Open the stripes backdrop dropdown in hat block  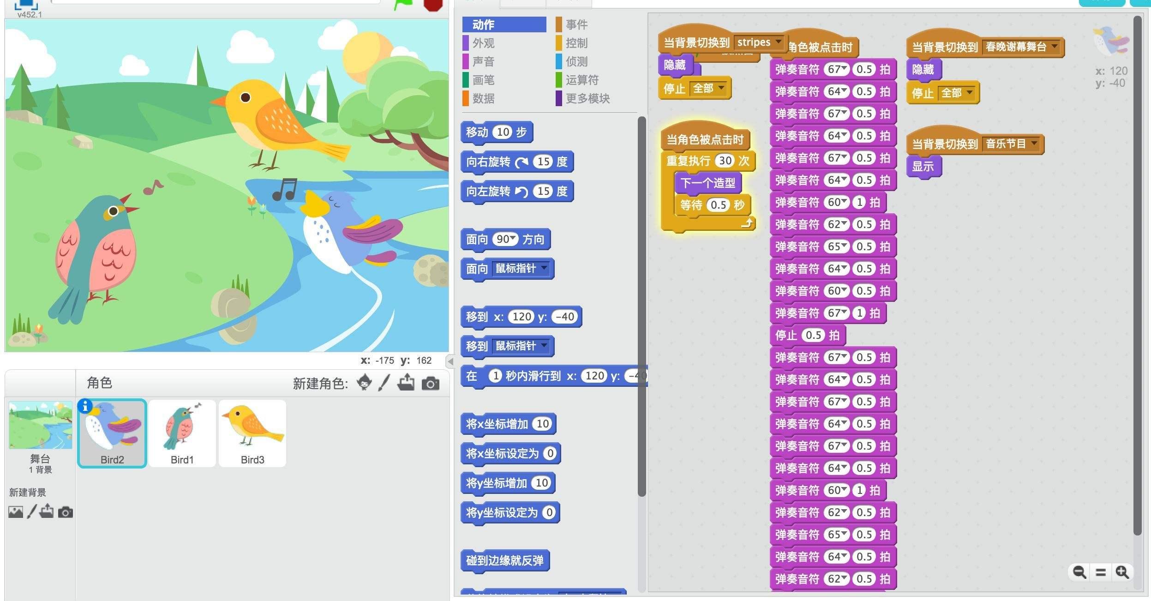(x=778, y=42)
